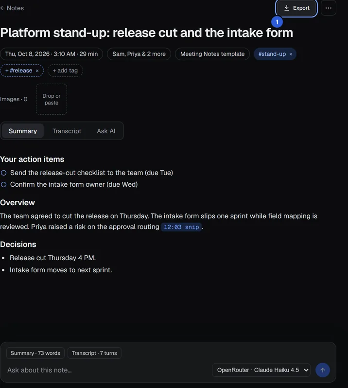Switch to the Ask AI tab
Image resolution: width=348 pixels, height=388 pixels.
pyautogui.click(x=106, y=131)
